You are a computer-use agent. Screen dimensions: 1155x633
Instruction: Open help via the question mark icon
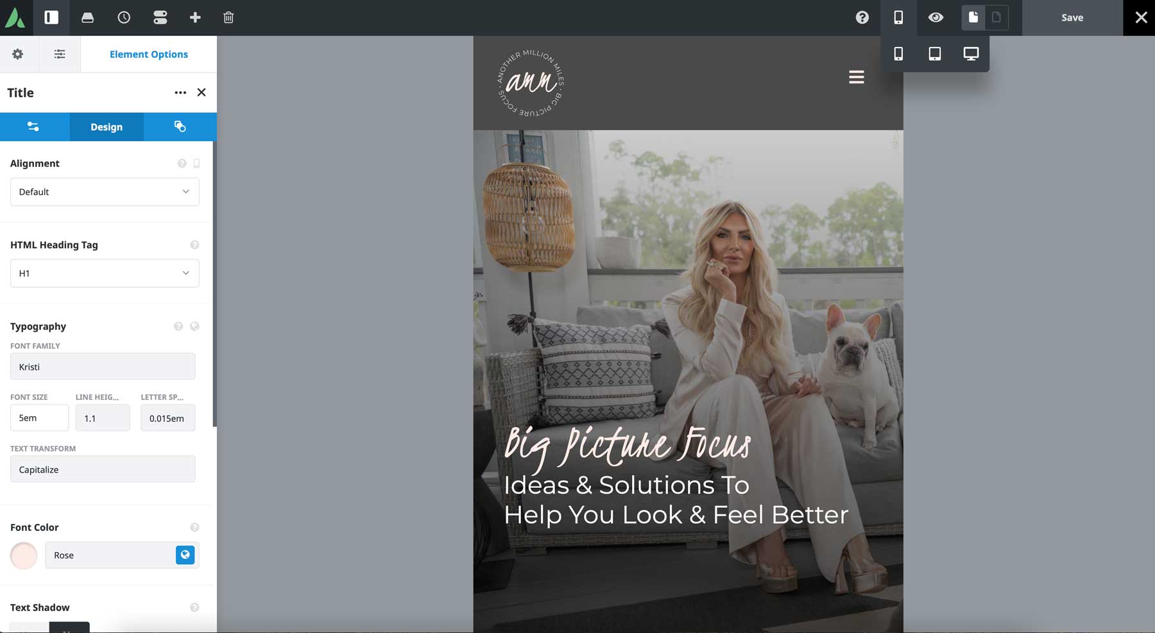pyautogui.click(x=862, y=17)
